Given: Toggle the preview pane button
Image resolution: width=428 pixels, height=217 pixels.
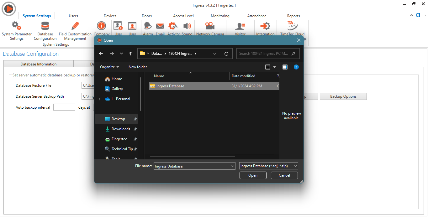Looking at the screenshot, I should point(285,67).
